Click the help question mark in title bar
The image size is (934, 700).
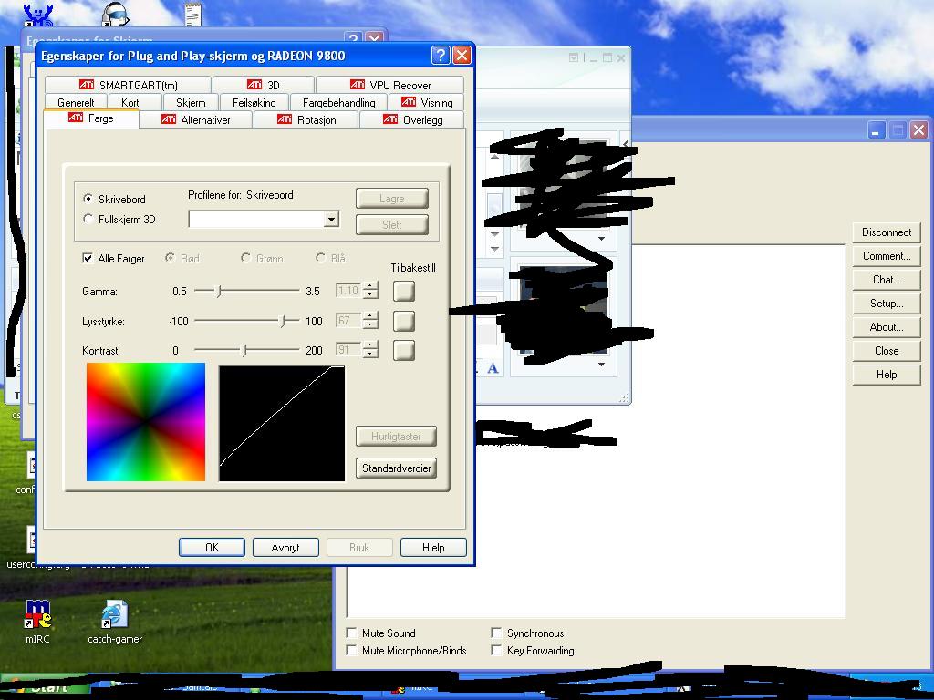pos(441,56)
